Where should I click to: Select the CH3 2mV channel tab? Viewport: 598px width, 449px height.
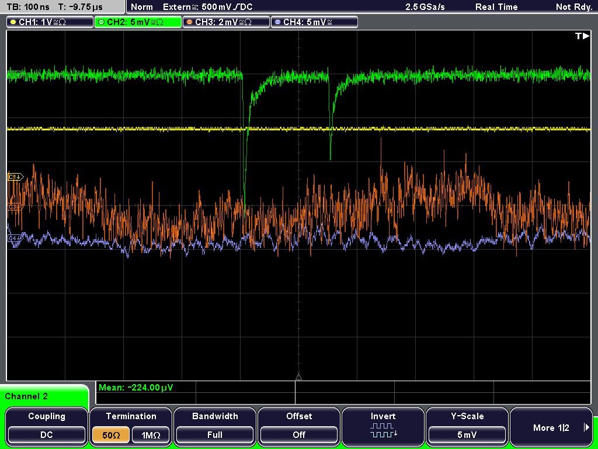click(x=226, y=22)
